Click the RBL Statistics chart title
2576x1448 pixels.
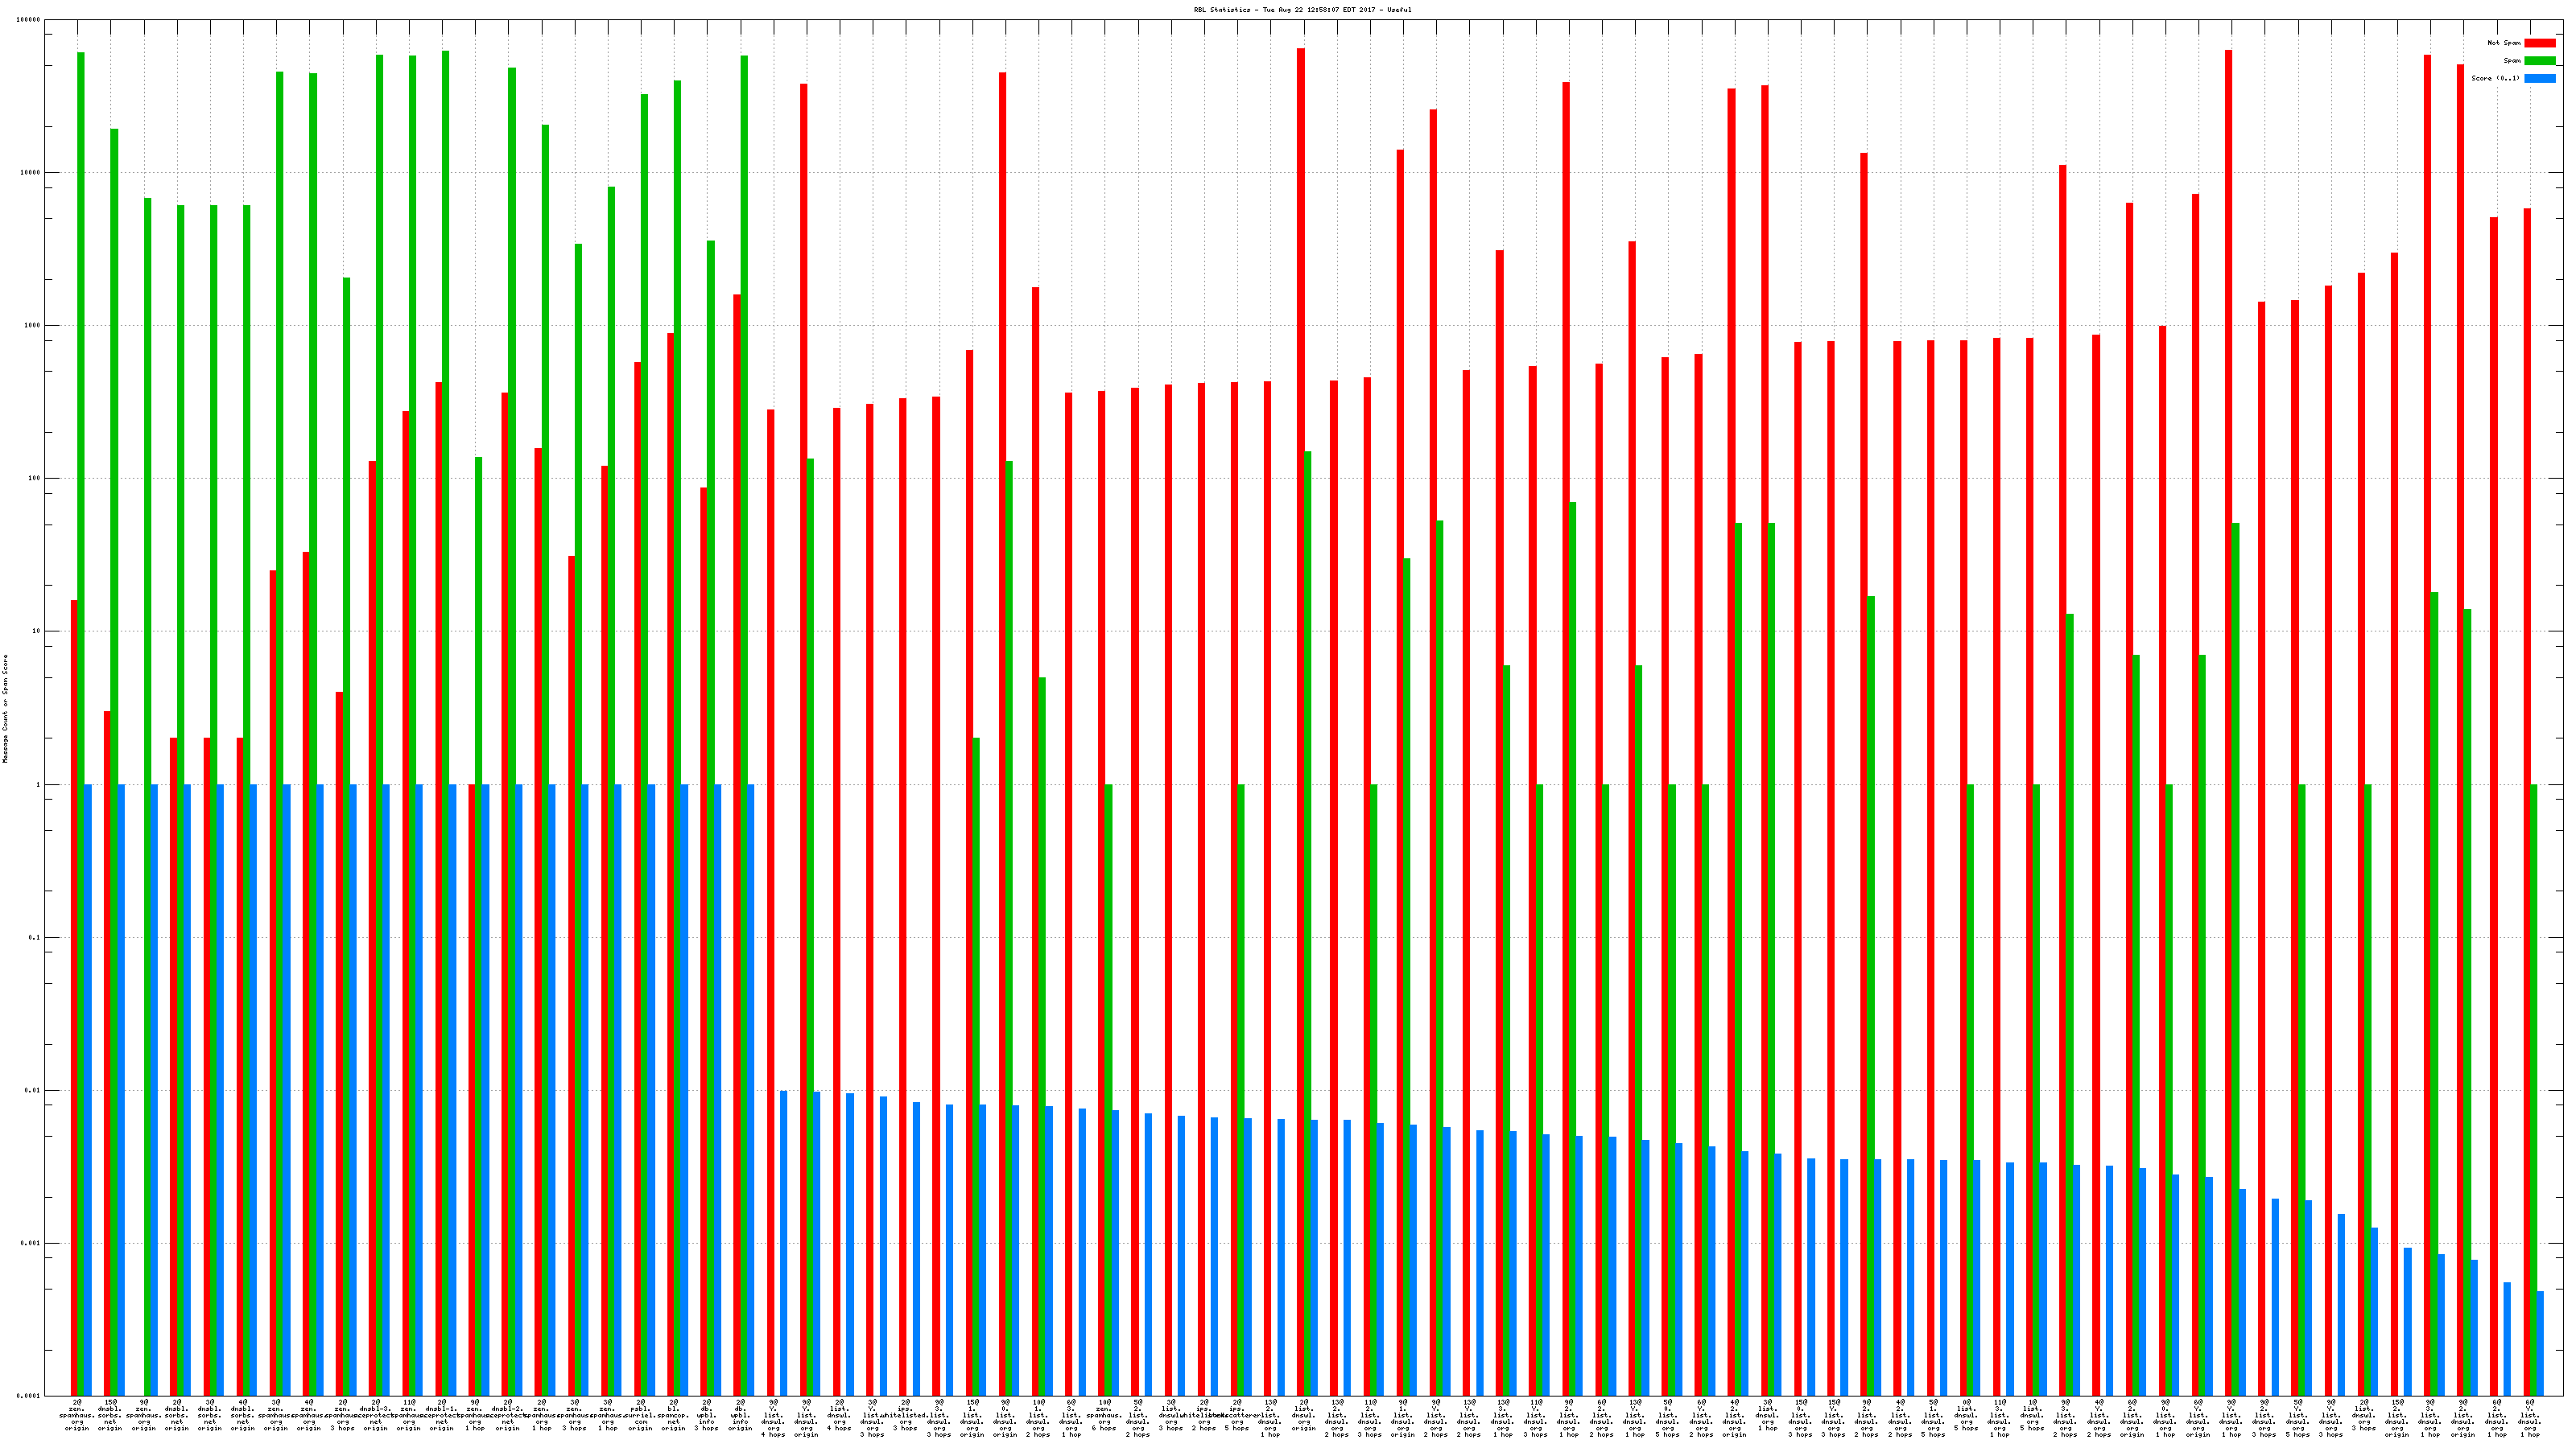1302,10
